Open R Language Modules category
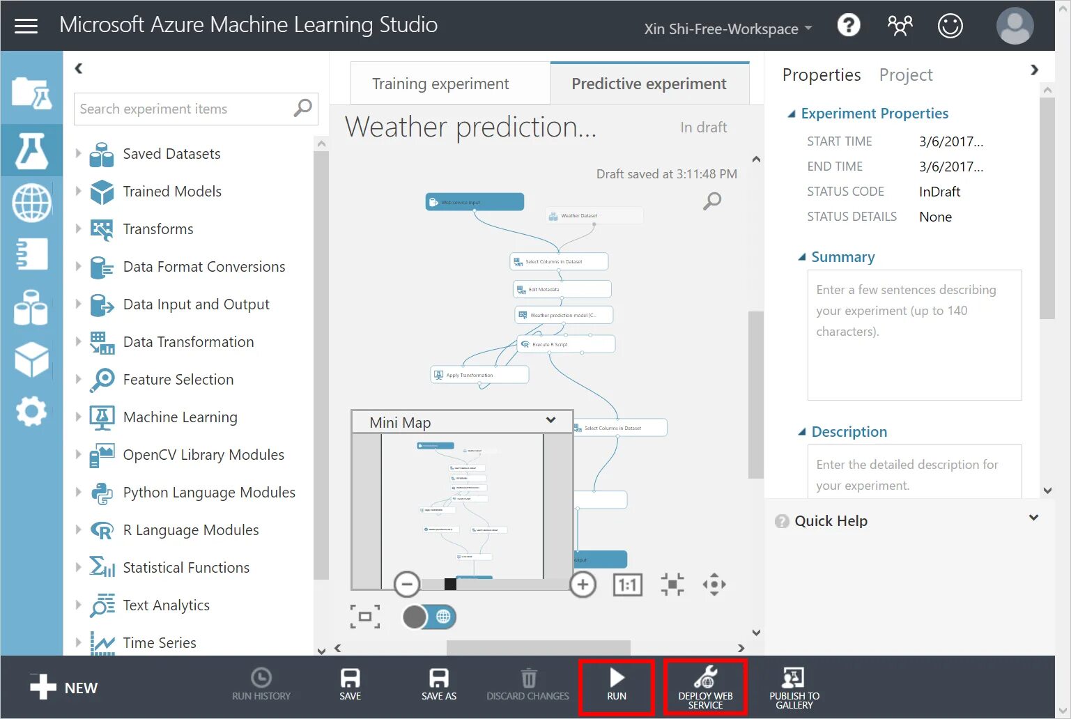The image size is (1071, 719). click(190, 529)
